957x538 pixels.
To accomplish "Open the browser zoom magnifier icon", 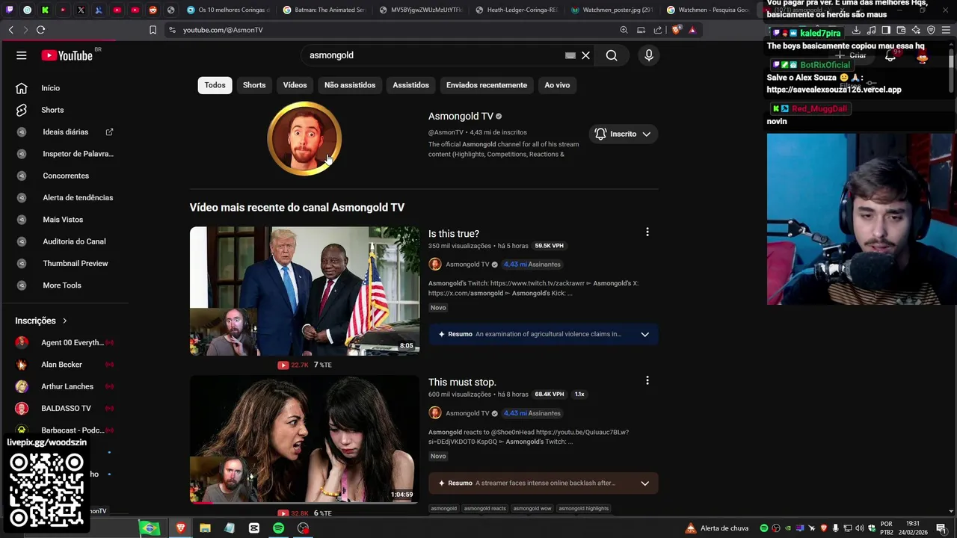I will [x=624, y=30].
